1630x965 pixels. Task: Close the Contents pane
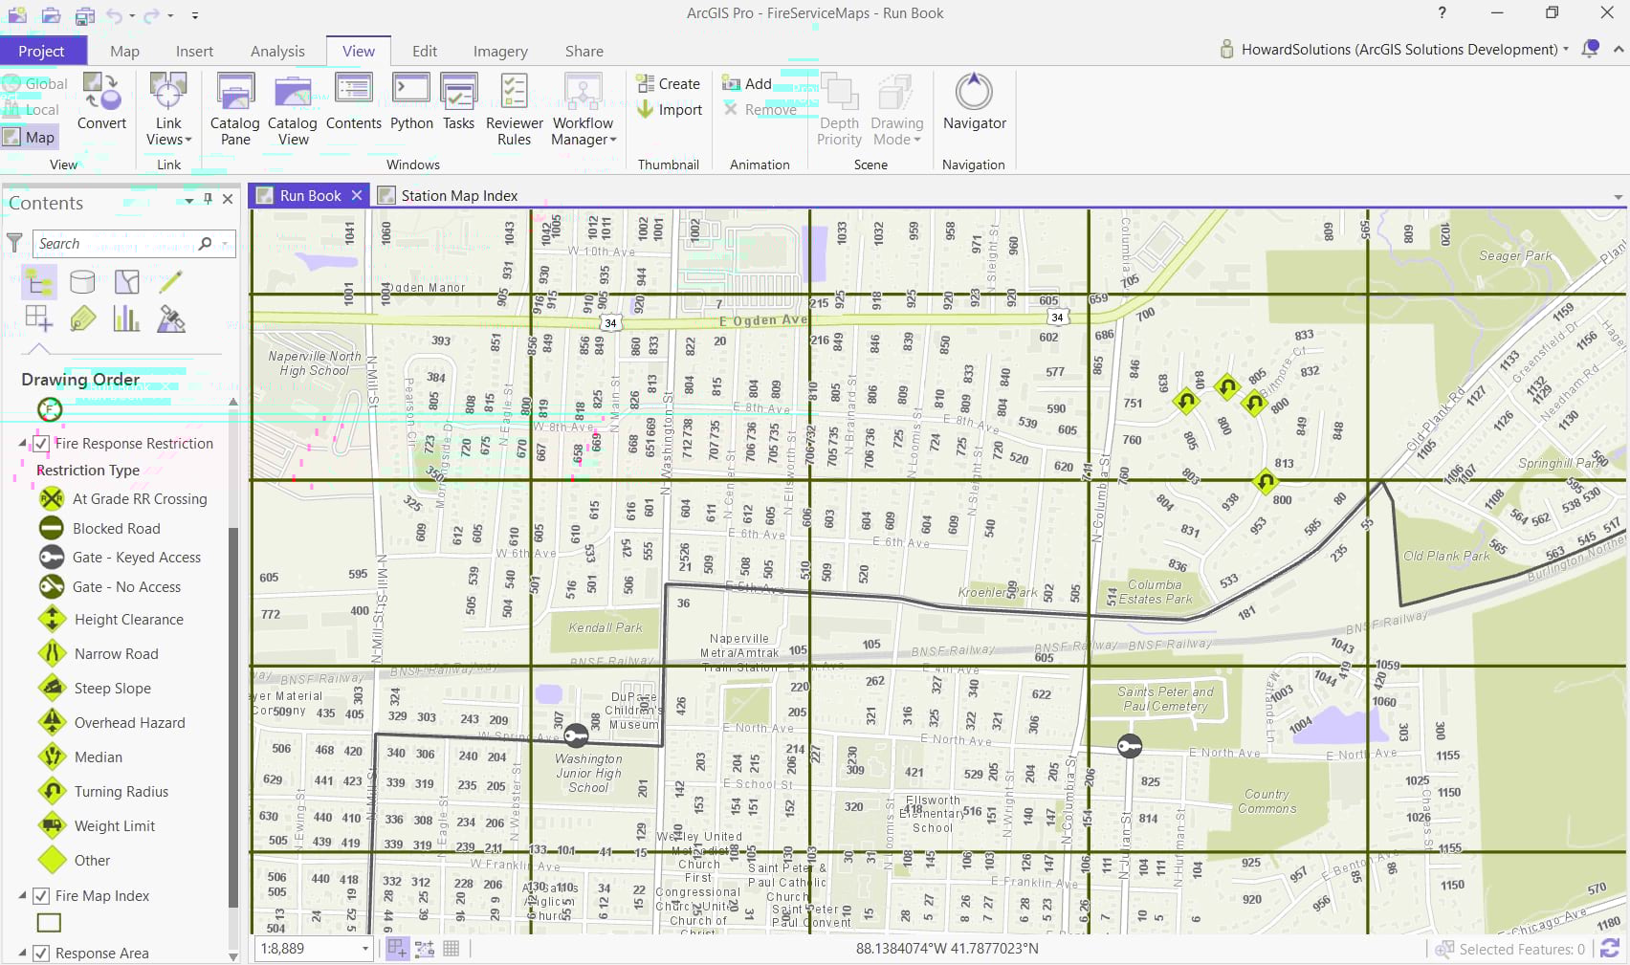pyautogui.click(x=228, y=199)
